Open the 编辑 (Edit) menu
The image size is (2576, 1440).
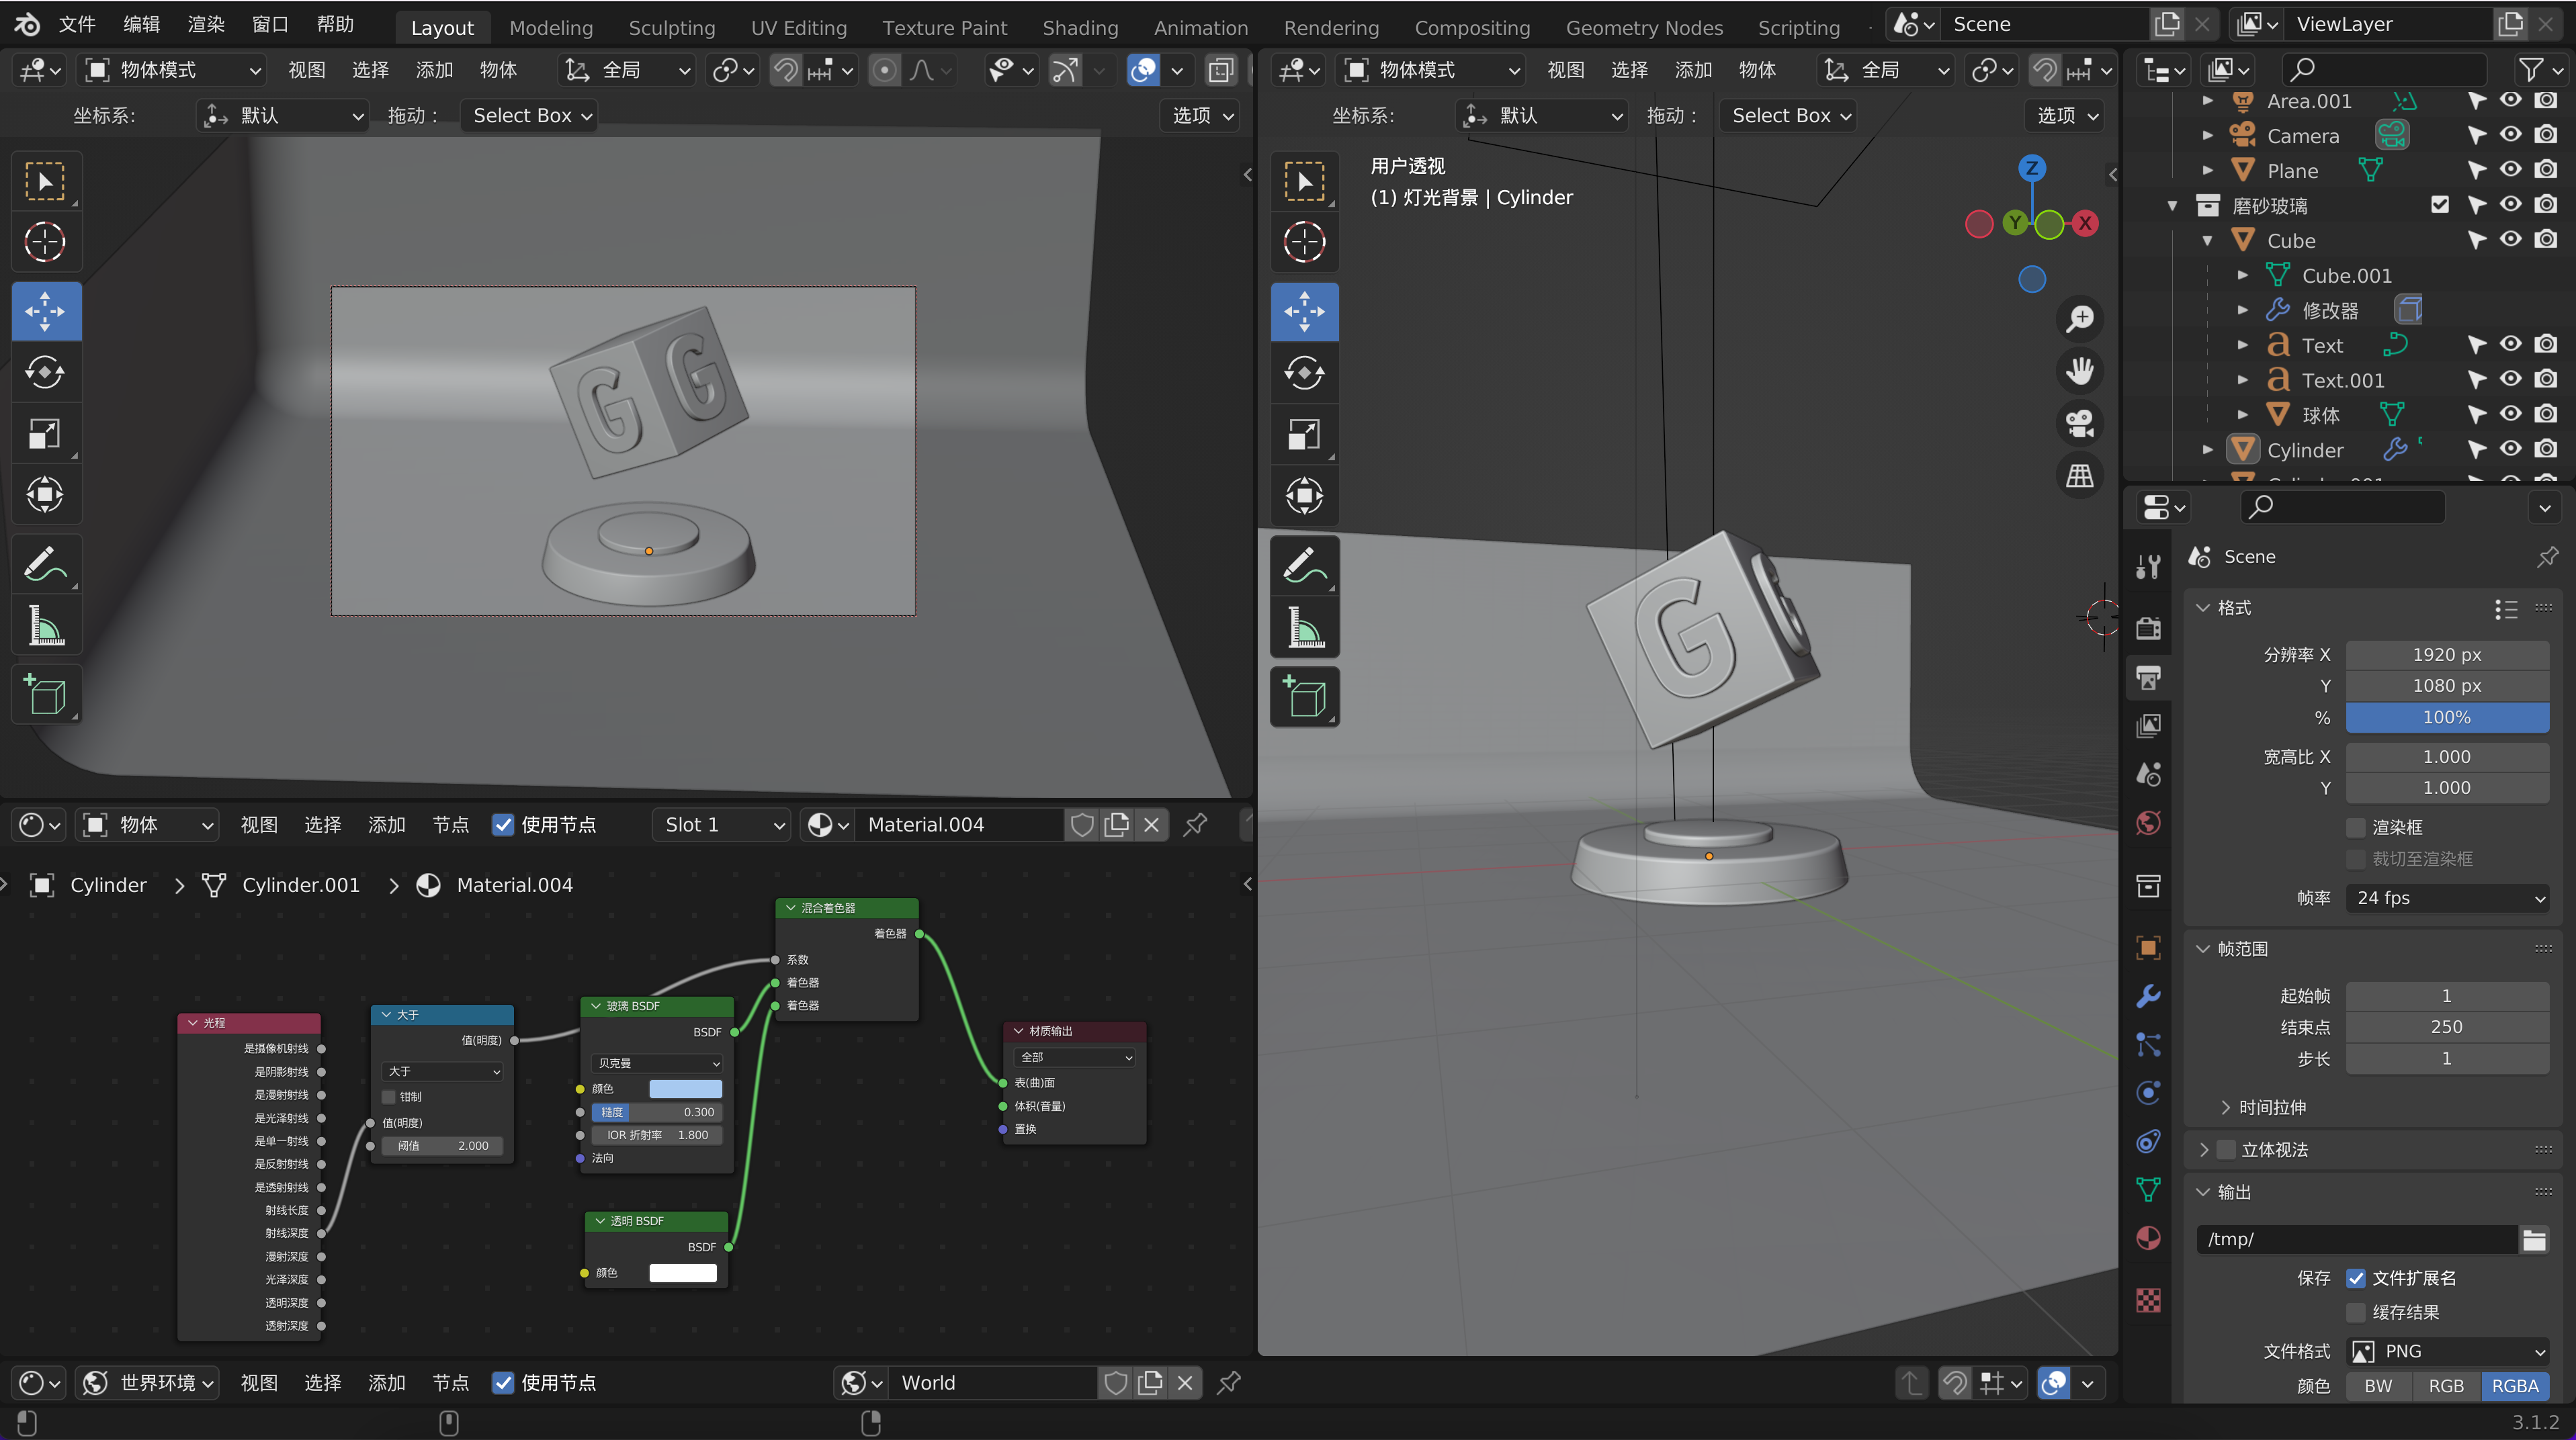pyautogui.click(x=141, y=24)
